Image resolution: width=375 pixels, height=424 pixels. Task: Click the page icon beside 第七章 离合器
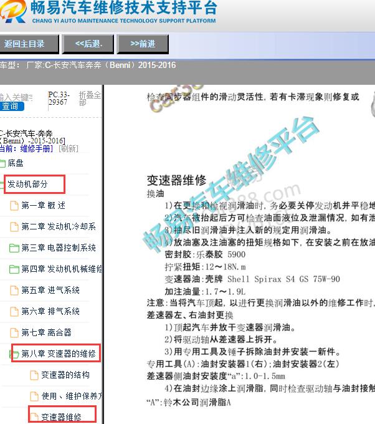point(14,332)
